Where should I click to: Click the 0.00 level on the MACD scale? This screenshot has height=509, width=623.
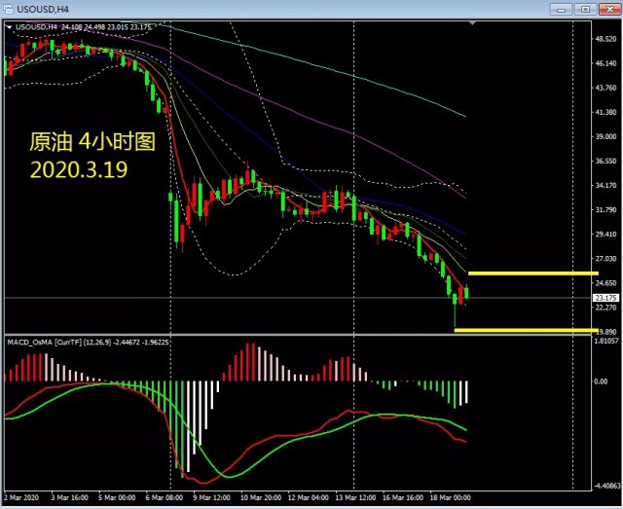(x=601, y=382)
